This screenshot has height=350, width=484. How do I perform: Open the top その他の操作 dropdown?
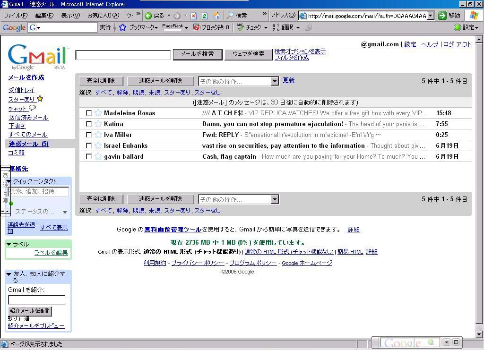pos(238,81)
